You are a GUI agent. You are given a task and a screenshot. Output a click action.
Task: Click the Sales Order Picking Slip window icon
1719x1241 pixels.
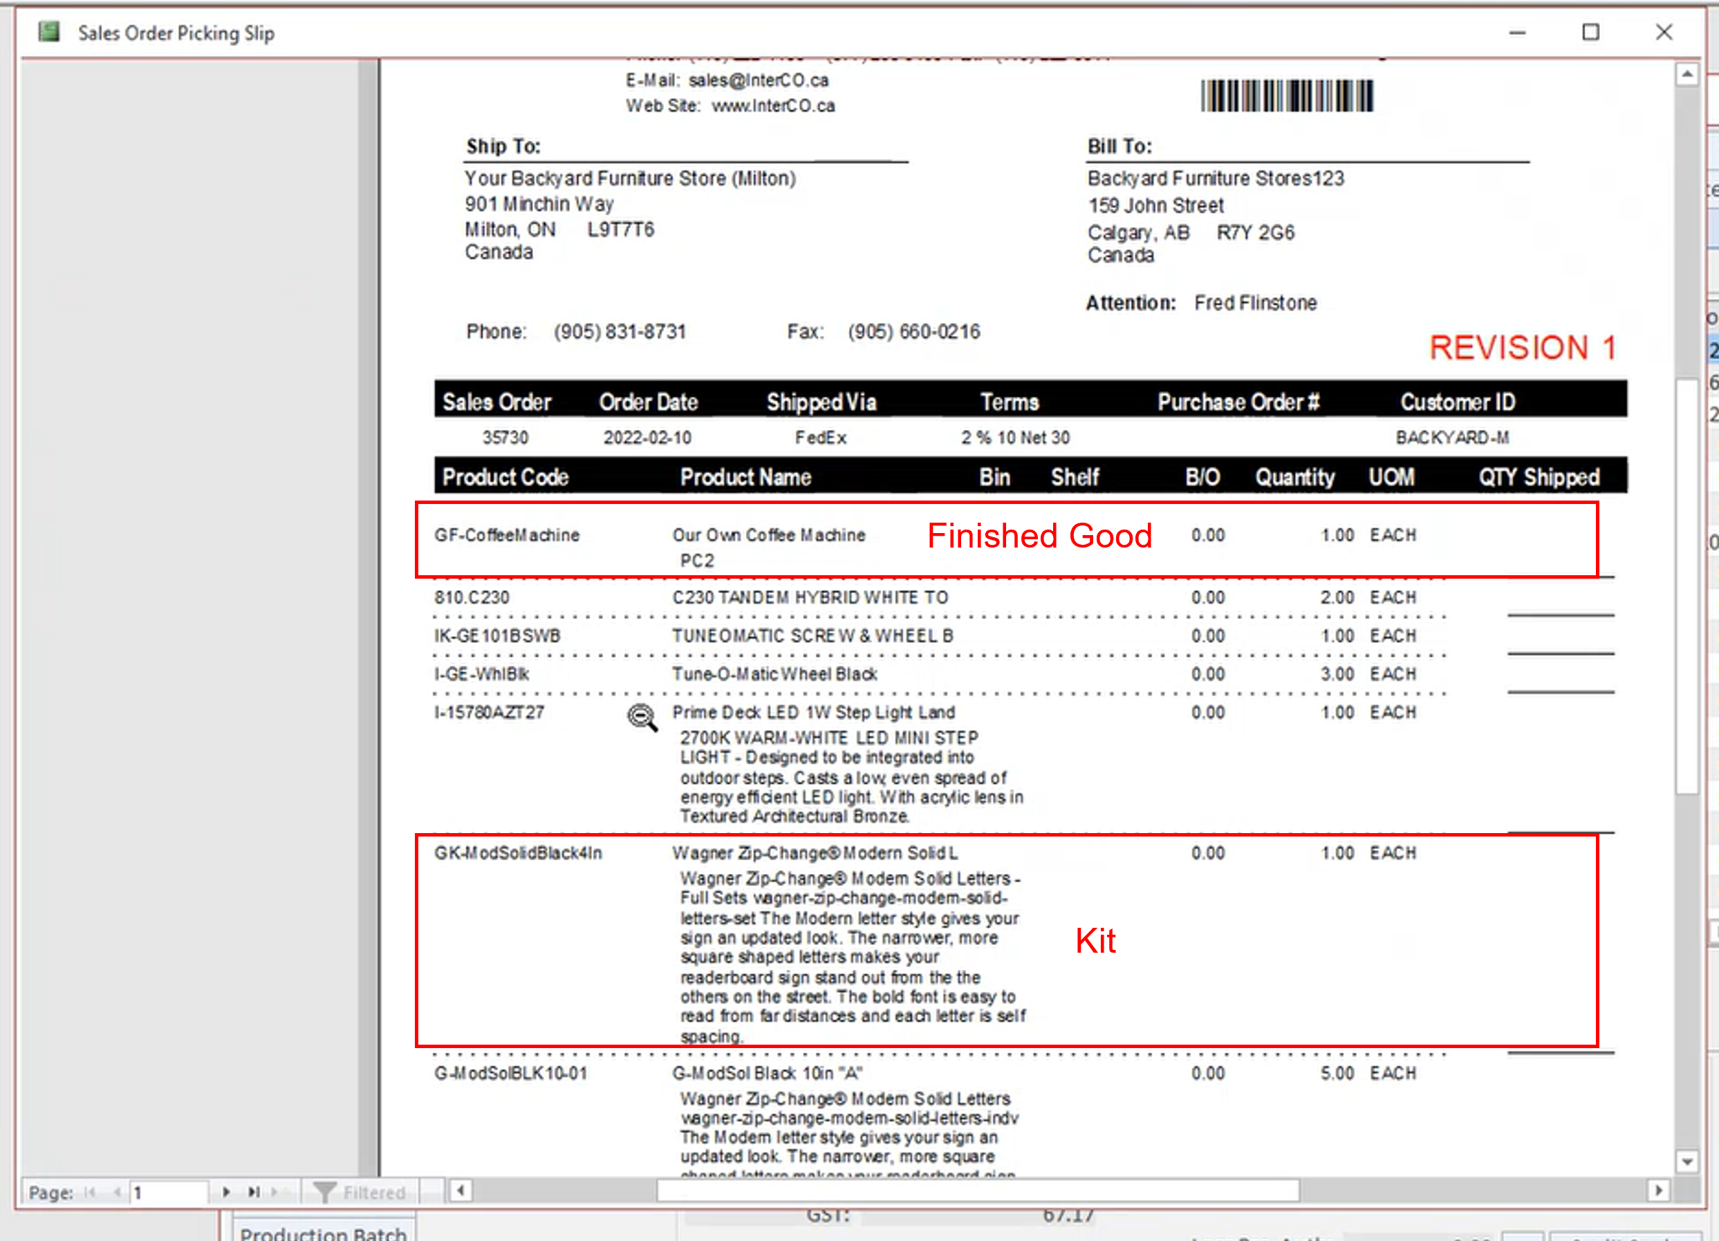(x=49, y=32)
